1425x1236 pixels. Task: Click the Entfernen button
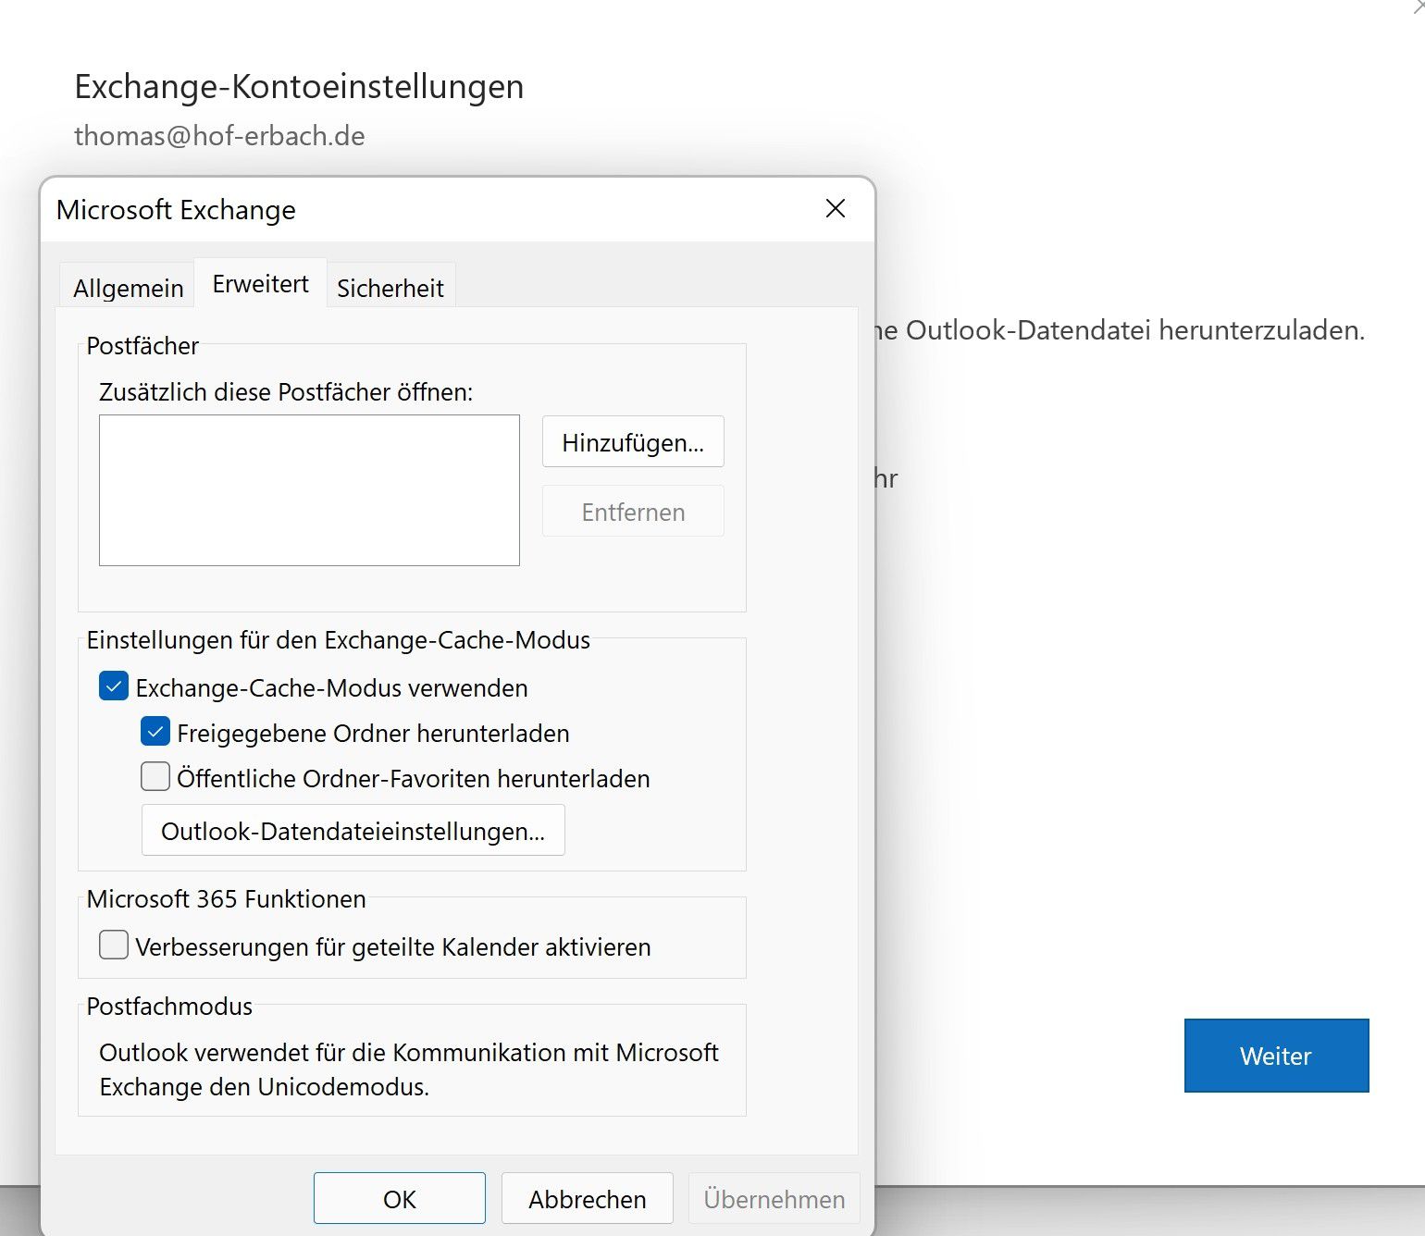click(x=633, y=512)
